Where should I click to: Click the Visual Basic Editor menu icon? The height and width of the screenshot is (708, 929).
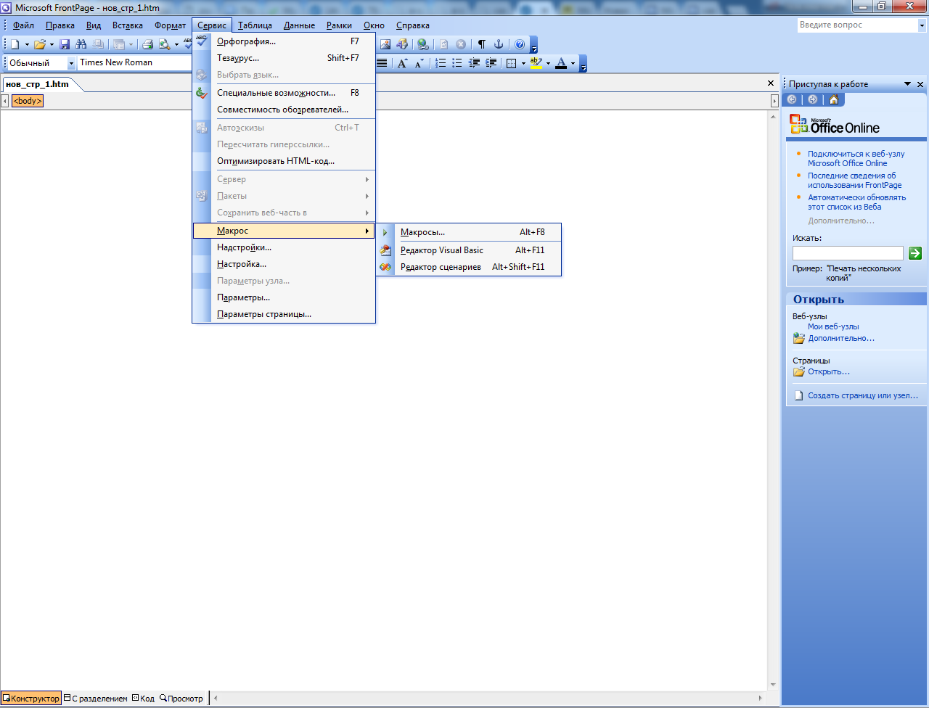click(x=385, y=250)
